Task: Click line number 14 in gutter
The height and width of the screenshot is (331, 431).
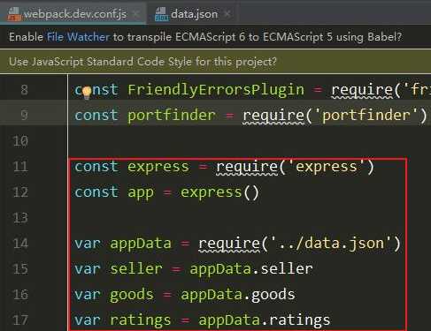Action: click(21, 244)
